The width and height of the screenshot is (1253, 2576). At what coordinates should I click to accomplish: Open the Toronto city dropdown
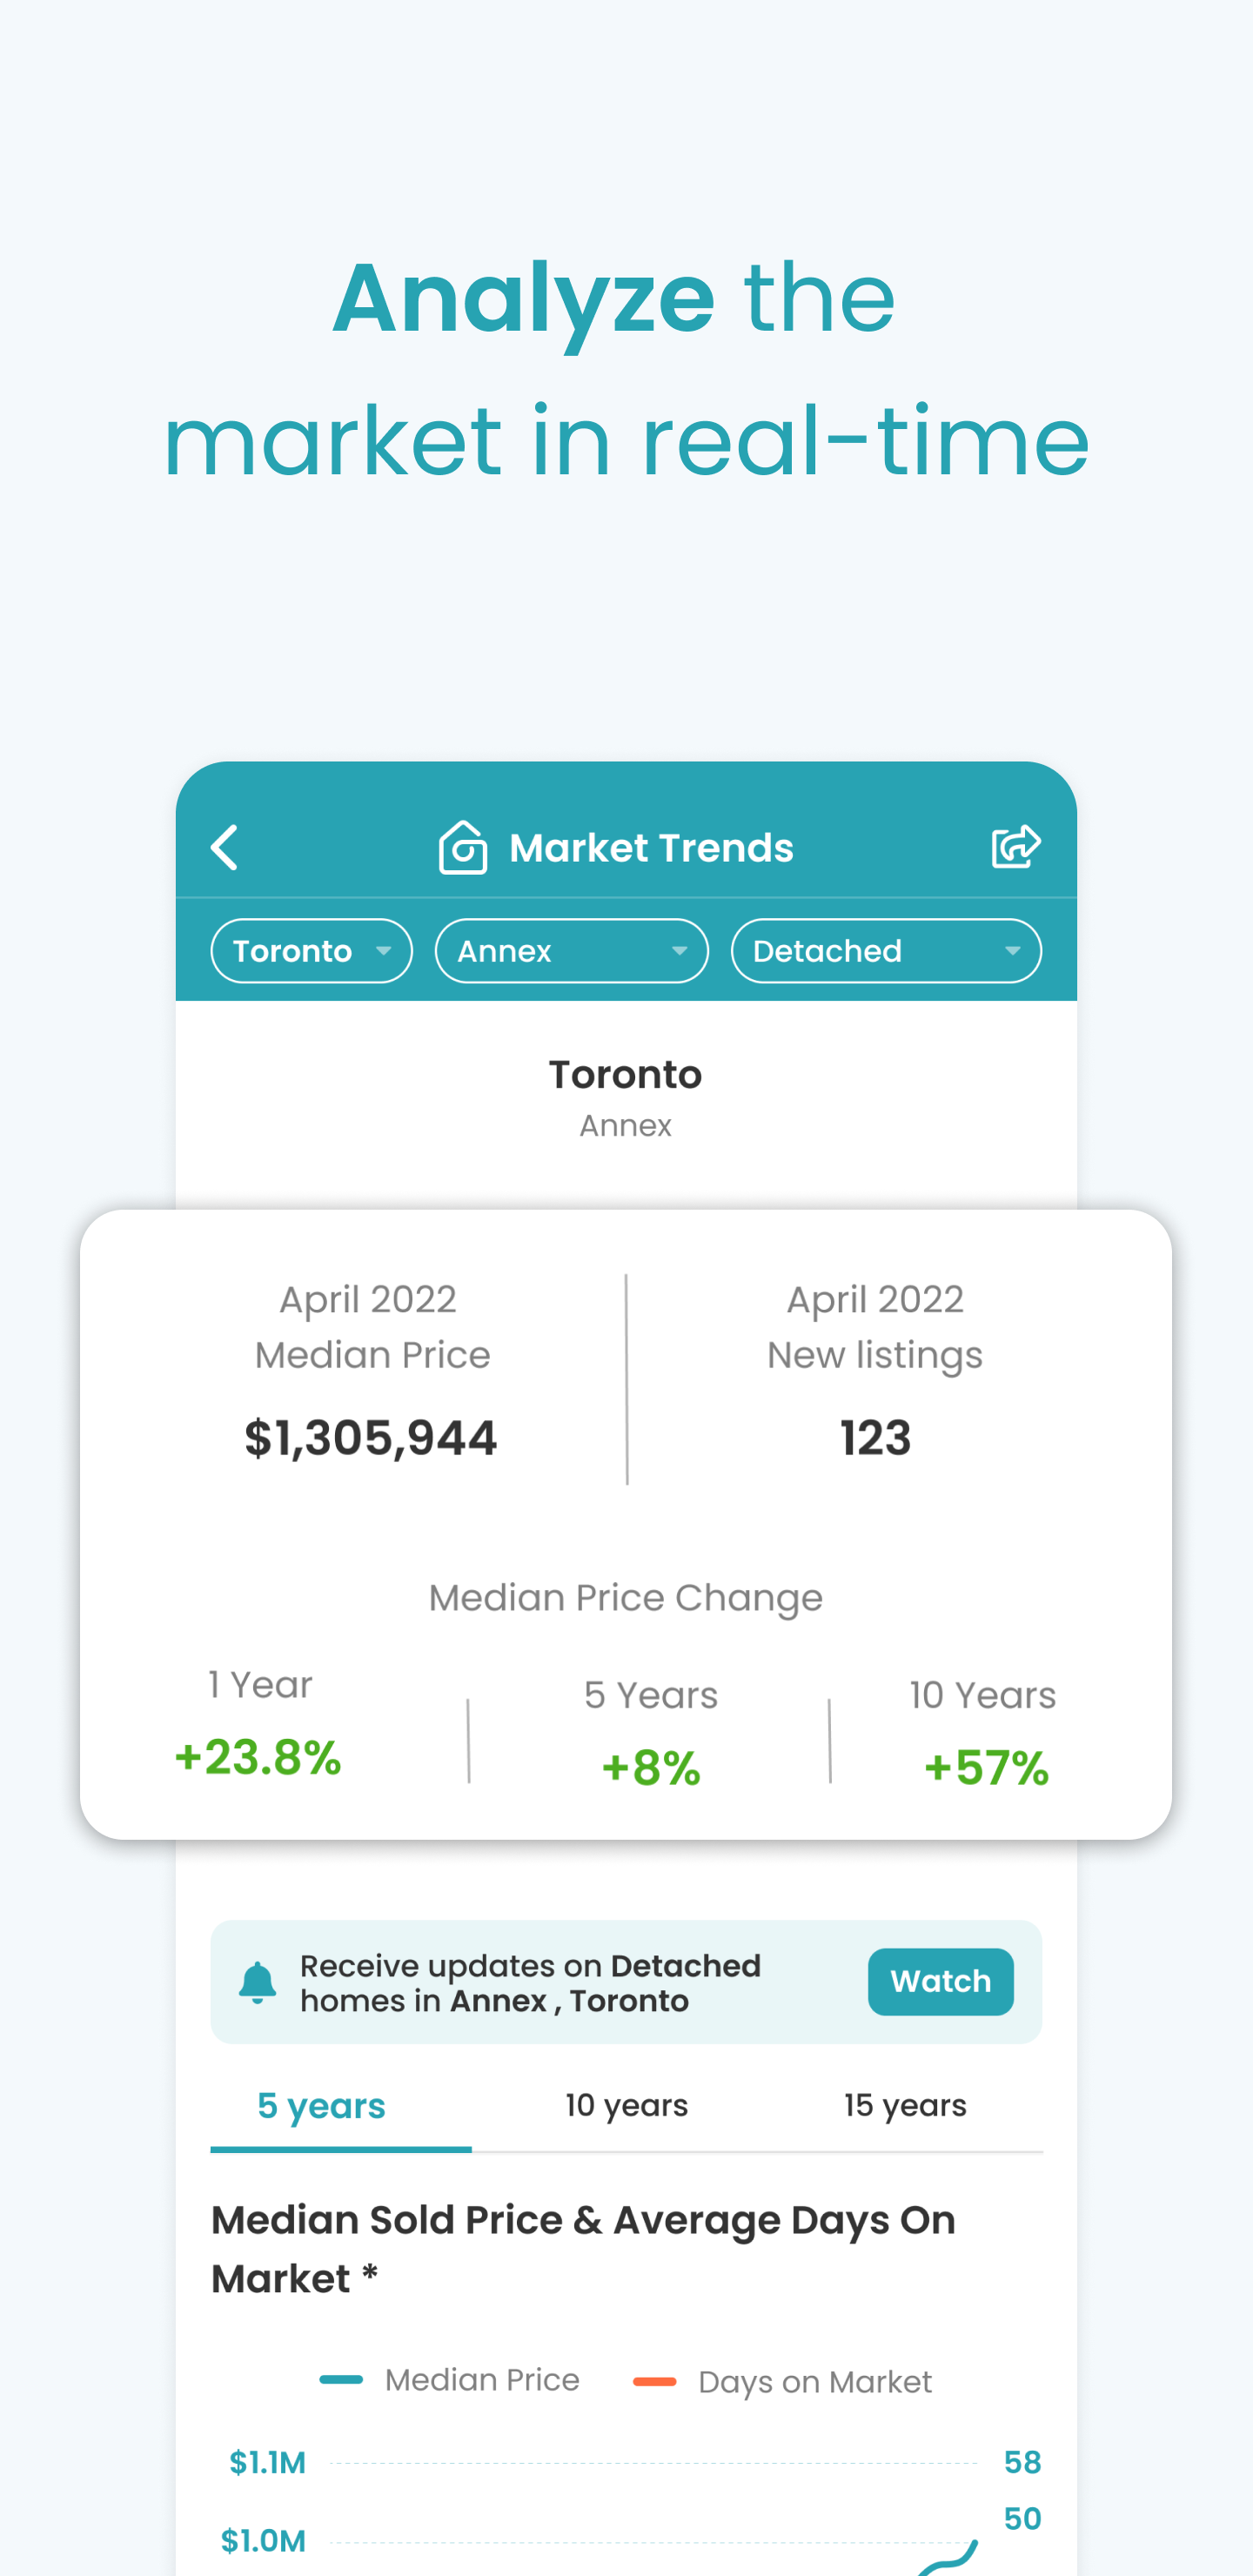[311, 951]
